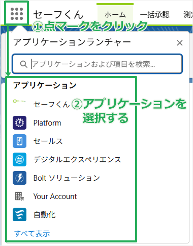Select Platform from the app list
Viewport: 193px width, 246px height.
click(47, 123)
